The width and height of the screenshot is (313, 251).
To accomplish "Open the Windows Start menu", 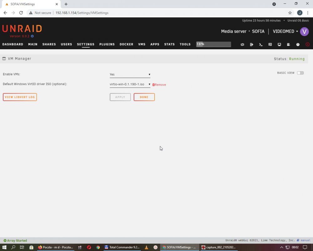I will 4,247.
